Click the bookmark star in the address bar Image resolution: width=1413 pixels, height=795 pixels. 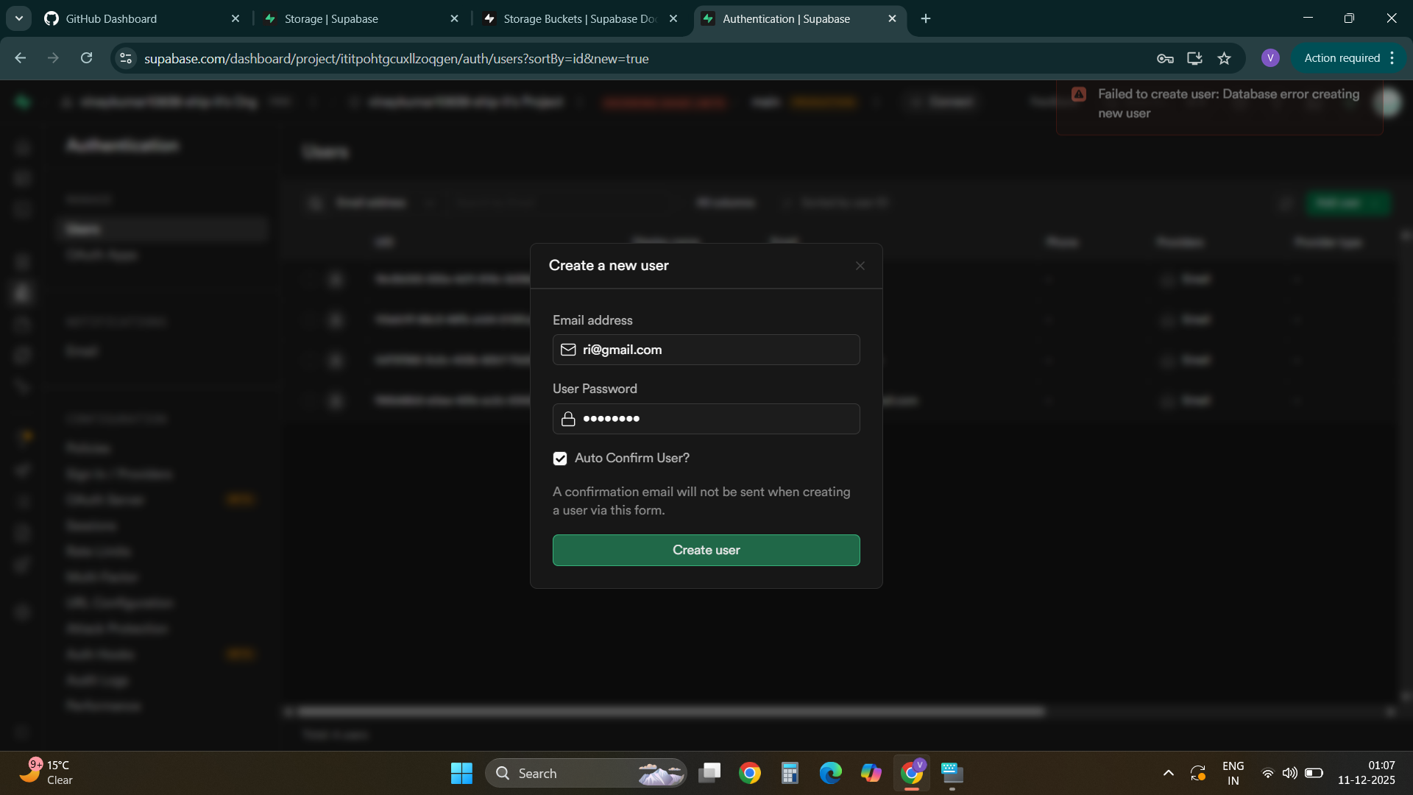click(x=1224, y=58)
